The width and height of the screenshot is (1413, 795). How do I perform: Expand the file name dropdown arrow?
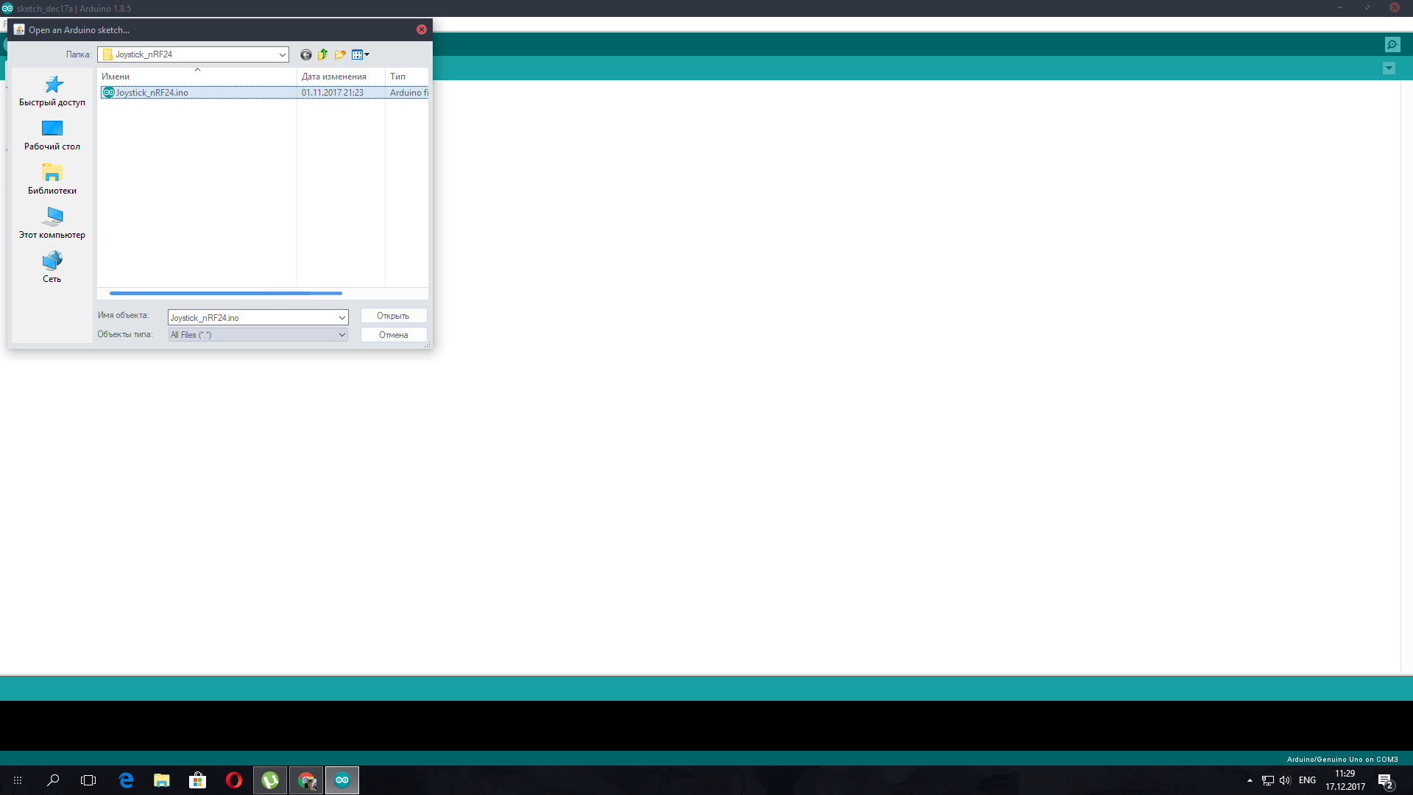(341, 317)
